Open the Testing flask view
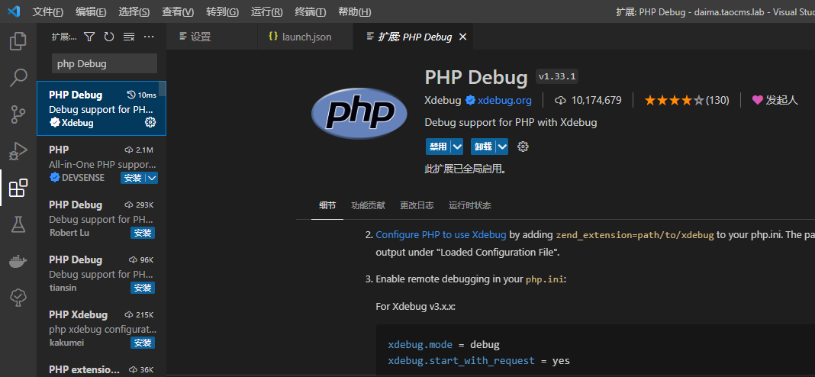Screen dimensions: 815x377 [x=18, y=224]
